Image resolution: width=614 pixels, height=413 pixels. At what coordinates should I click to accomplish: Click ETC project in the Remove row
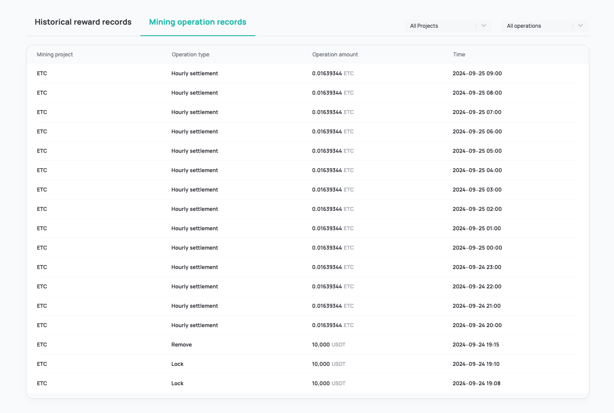tap(42, 345)
